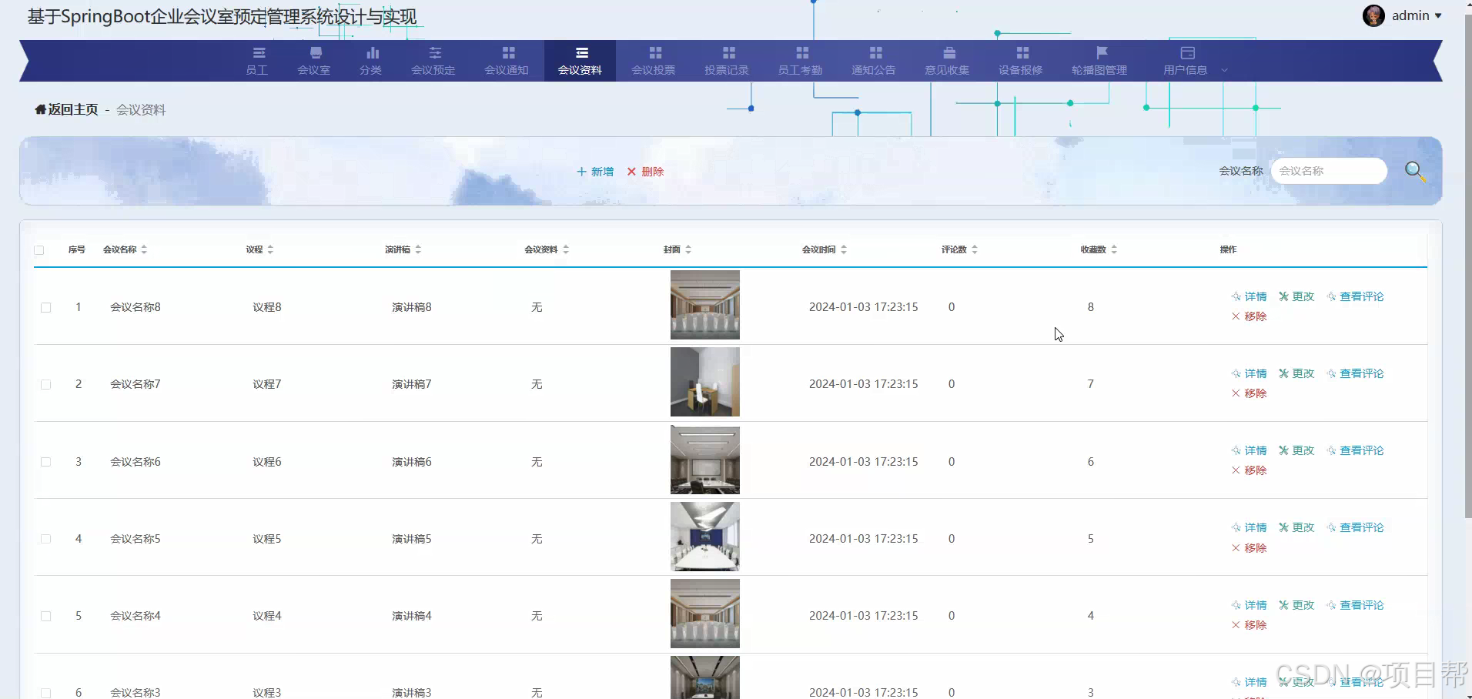Check the box for row 会议名称3

(46, 693)
